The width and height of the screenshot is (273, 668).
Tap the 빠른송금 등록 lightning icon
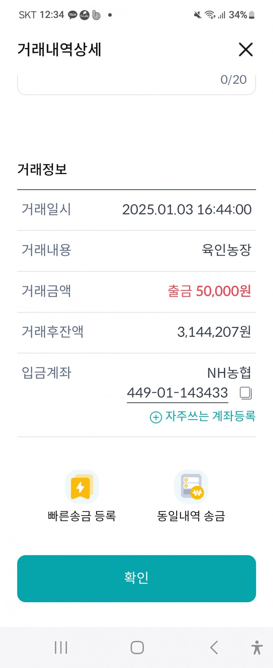point(82,487)
